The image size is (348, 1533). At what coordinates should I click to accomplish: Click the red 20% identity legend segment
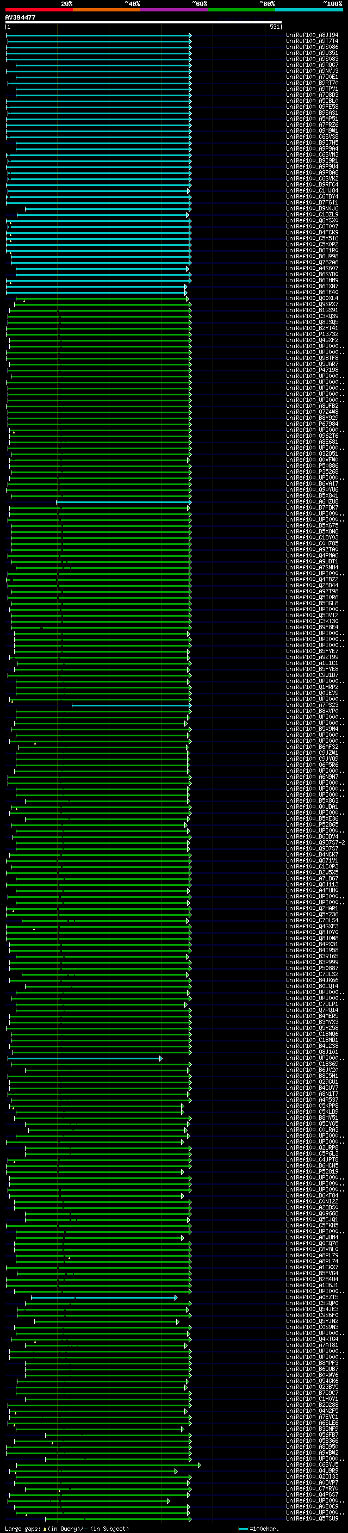point(39,10)
